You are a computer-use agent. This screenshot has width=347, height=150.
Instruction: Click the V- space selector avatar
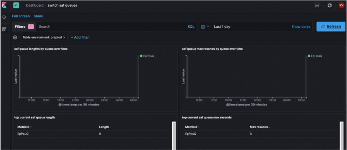16,5
